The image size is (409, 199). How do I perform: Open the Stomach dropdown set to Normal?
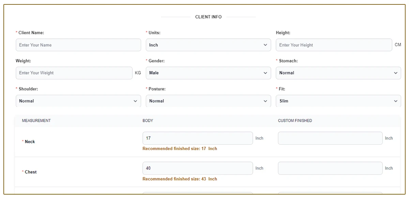pos(338,73)
